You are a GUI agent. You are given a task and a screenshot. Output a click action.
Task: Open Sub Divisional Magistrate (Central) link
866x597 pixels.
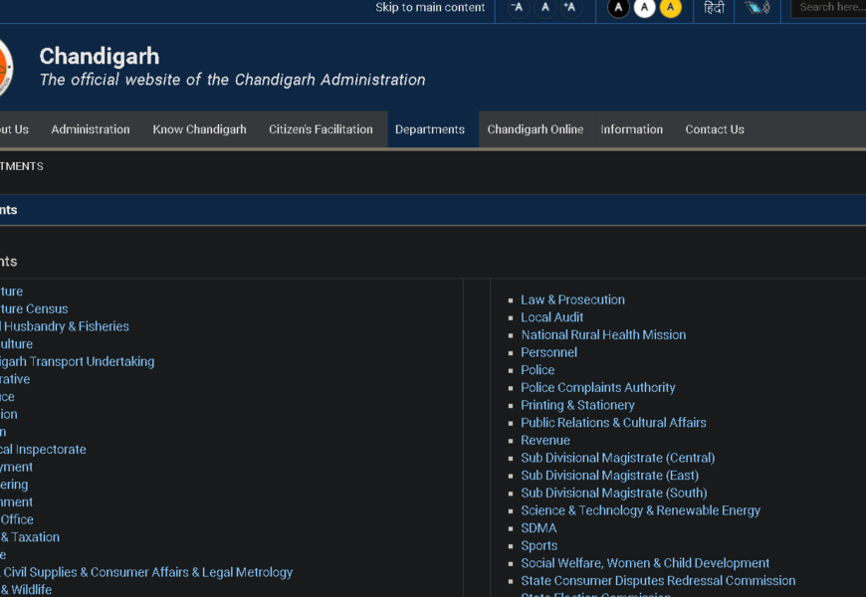[x=617, y=459]
